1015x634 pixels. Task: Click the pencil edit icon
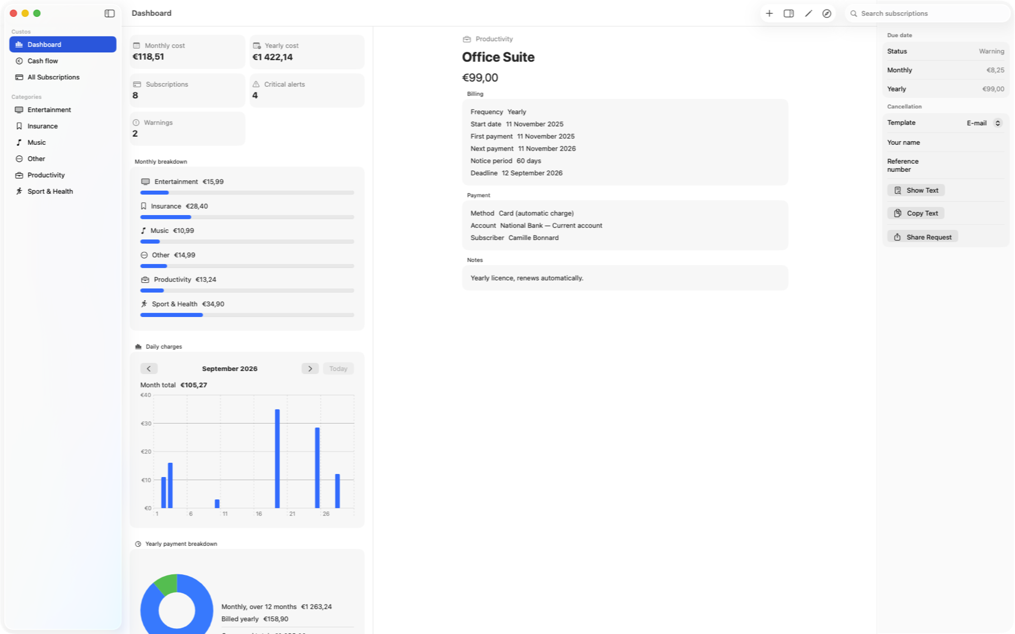[808, 13]
